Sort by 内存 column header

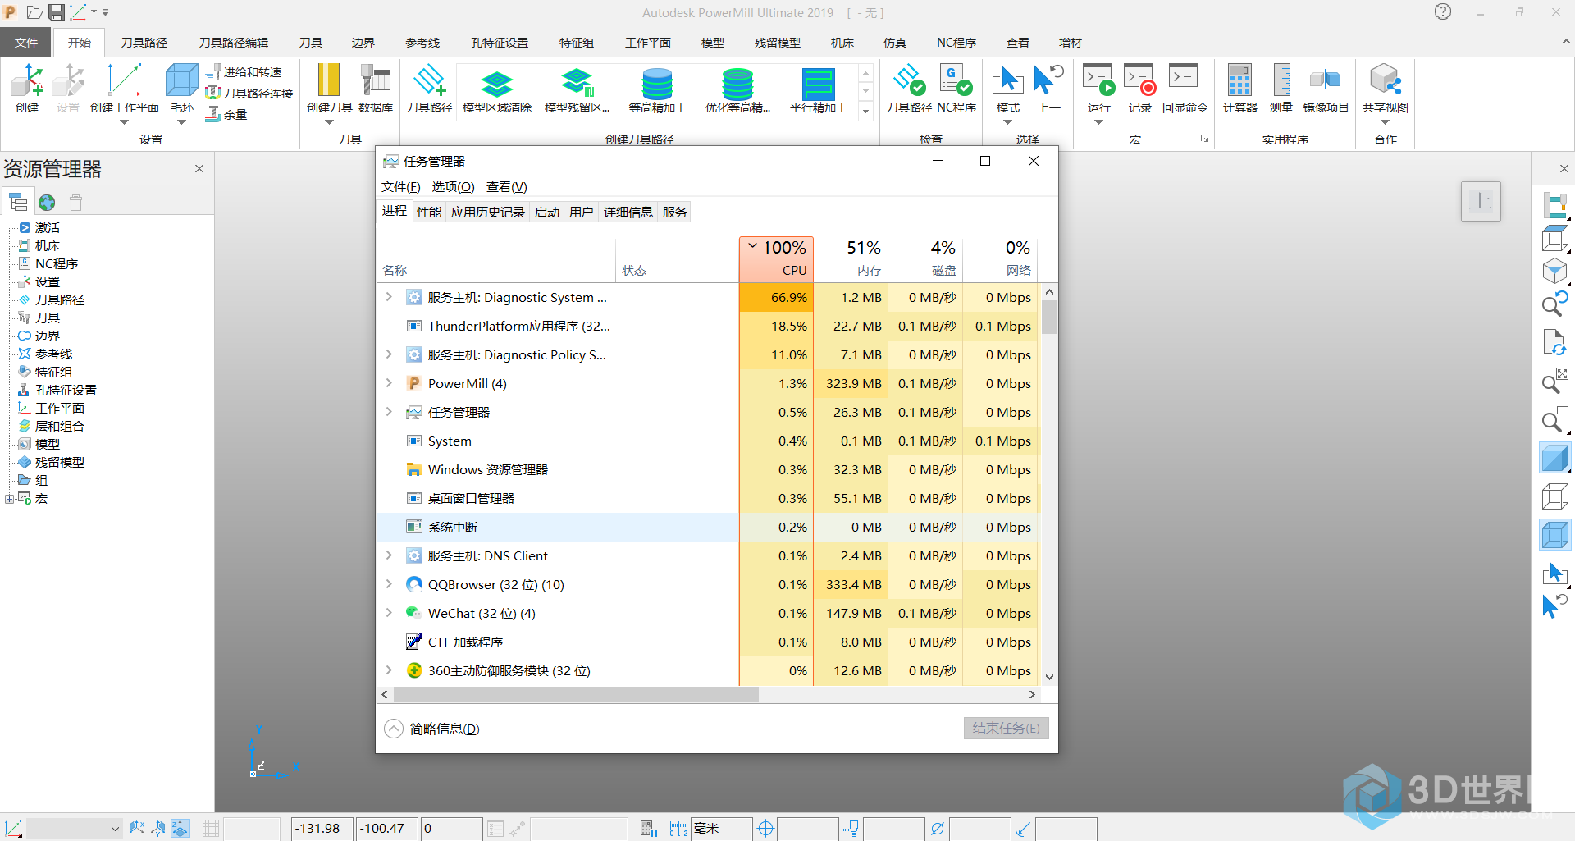coord(851,258)
